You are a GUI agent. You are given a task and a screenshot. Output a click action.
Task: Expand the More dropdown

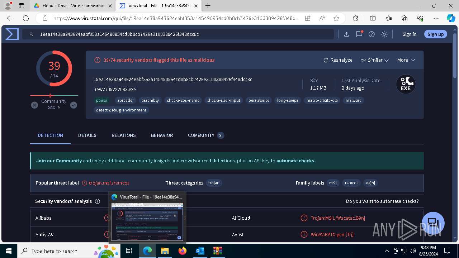pyautogui.click(x=406, y=60)
